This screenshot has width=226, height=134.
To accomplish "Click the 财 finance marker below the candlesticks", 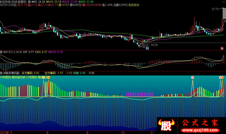I will [147, 48].
